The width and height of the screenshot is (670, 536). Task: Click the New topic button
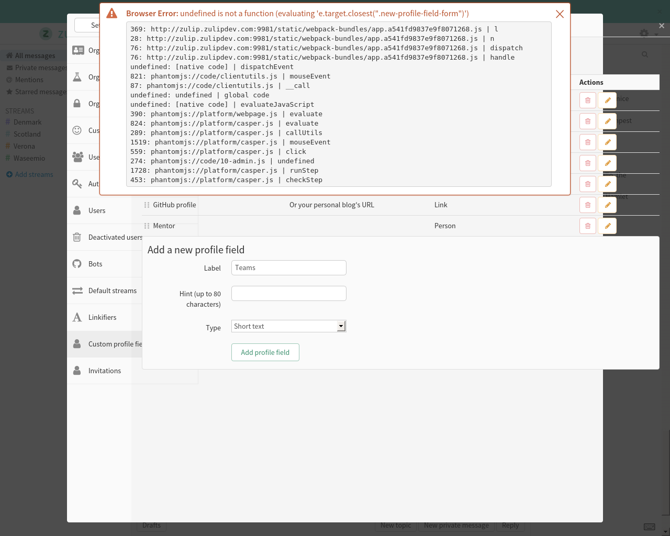point(396,525)
